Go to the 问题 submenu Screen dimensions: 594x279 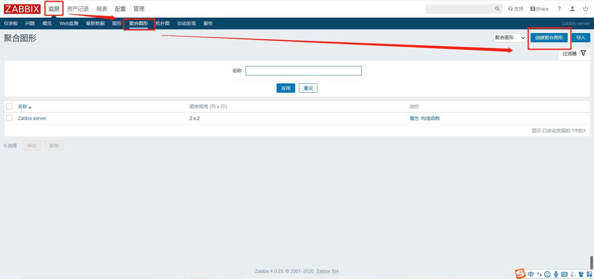(x=30, y=23)
